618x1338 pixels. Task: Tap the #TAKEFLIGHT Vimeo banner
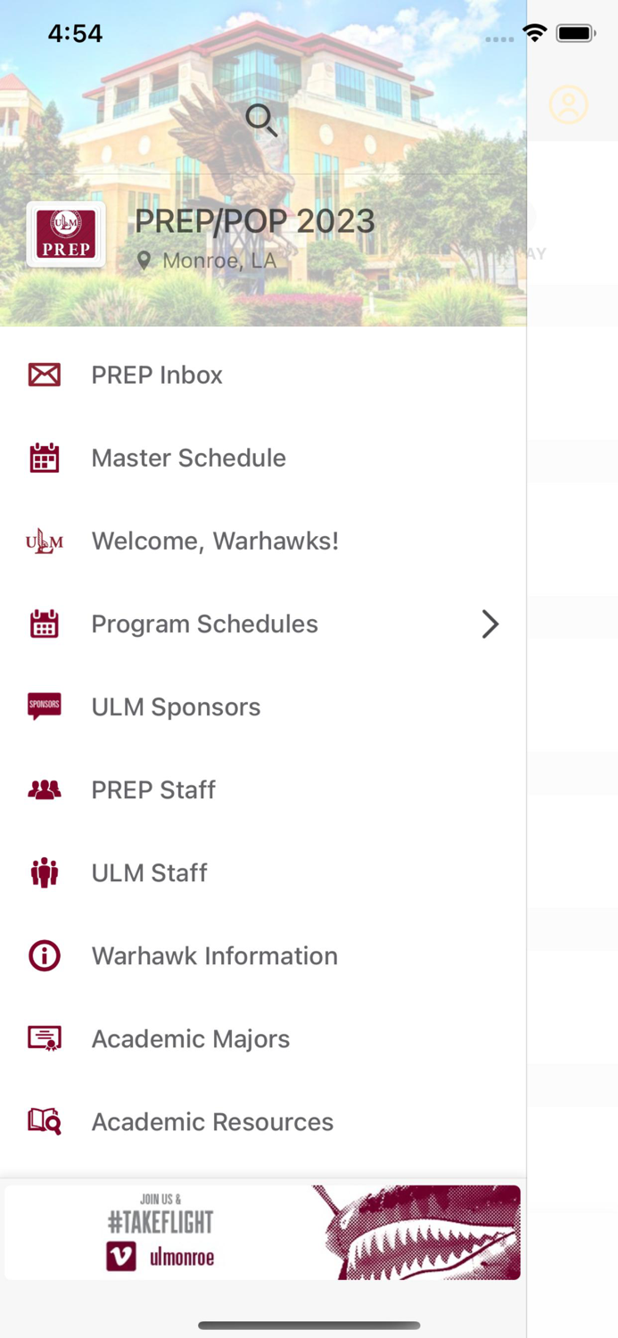[x=263, y=1232]
